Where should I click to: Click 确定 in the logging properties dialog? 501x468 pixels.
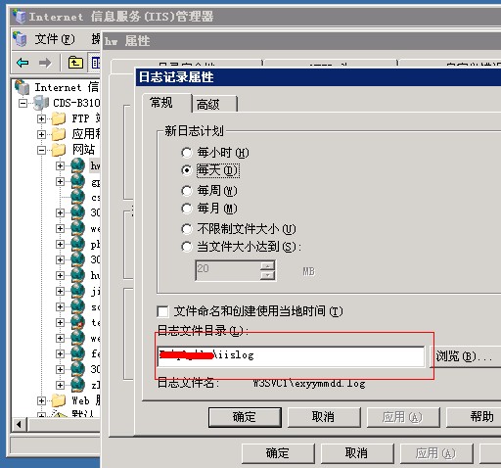pos(245,417)
